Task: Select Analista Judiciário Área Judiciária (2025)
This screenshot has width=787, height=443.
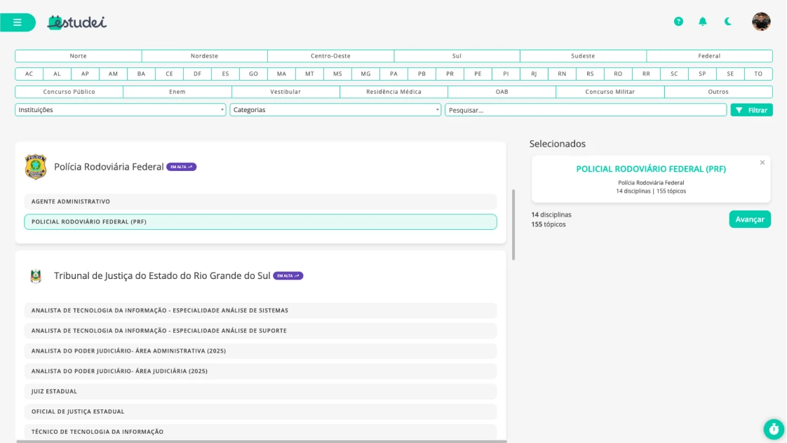Action: 260,372
